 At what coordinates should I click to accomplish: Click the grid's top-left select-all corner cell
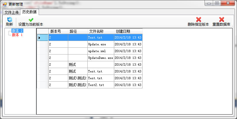[43, 31]
